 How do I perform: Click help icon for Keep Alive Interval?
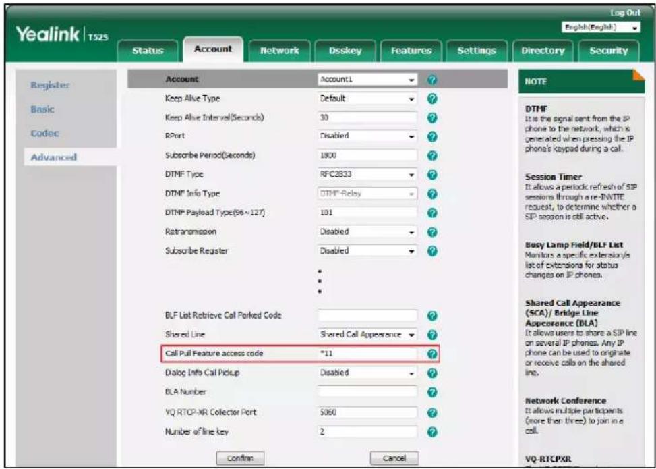click(x=433, y=117)
